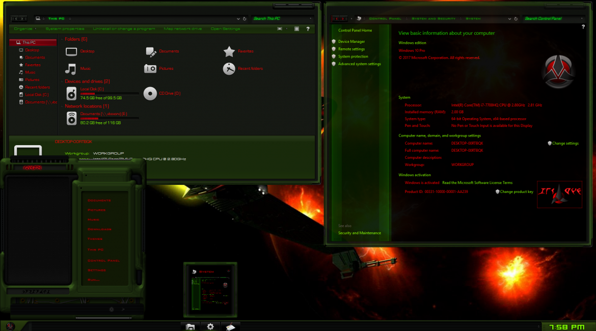The height and width of the screenshot is (331, 596).
Task: Open the view options dropdown arrow
Action: 287,29
